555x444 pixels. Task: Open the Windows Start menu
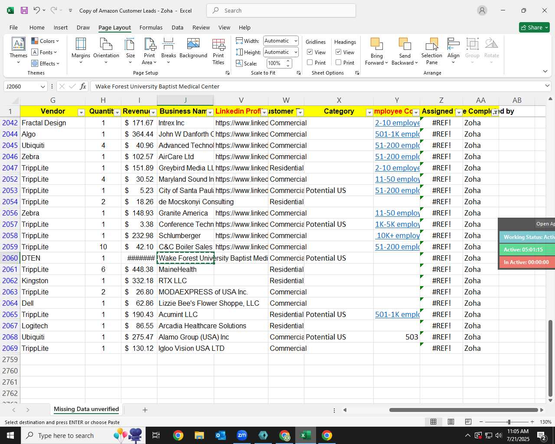(10, 435)
